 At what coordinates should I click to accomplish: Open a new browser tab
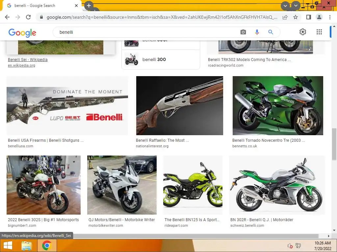(x=89, y=6)
